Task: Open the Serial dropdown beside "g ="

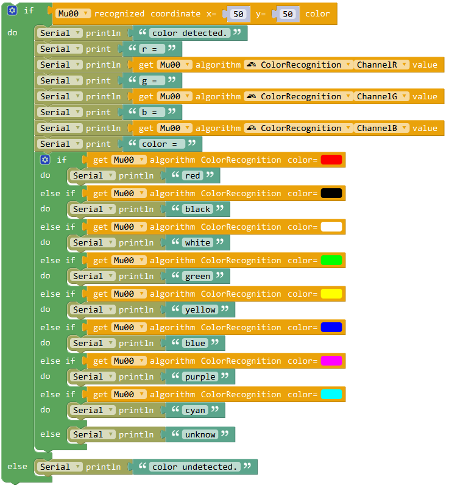Action: (60, 80)
